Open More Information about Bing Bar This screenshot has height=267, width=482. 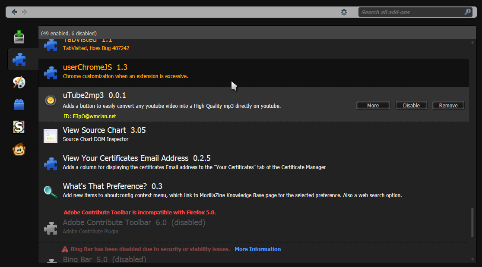[257, 249]
